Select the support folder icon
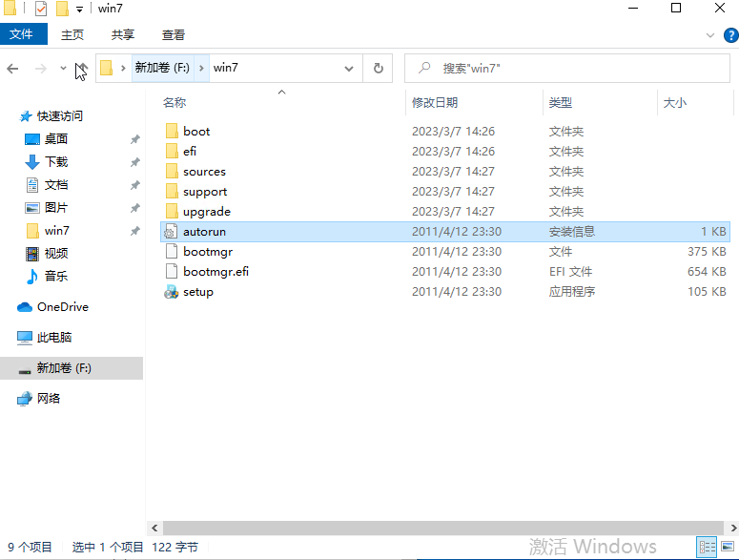This screenshot has width=739, height=560. pyautogui.click(x=172, y=192)
